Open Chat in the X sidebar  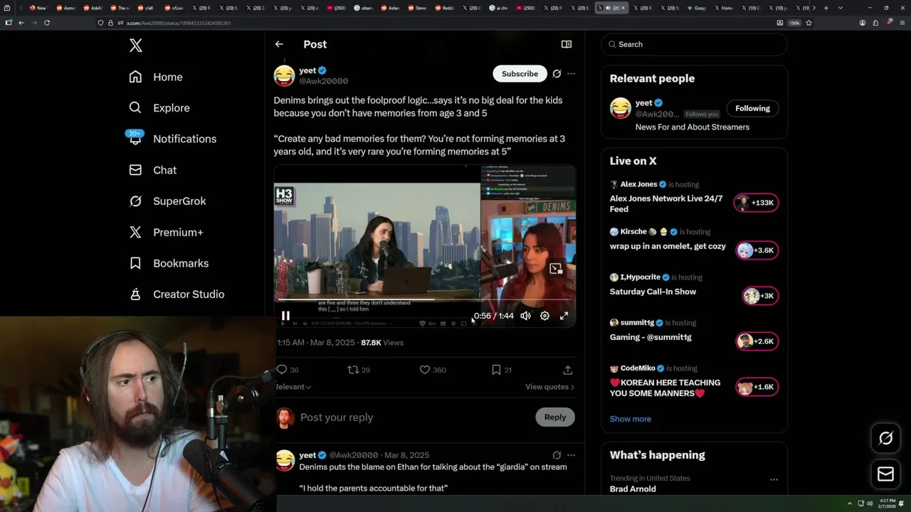pyautogui.click(x=152, y=170)
